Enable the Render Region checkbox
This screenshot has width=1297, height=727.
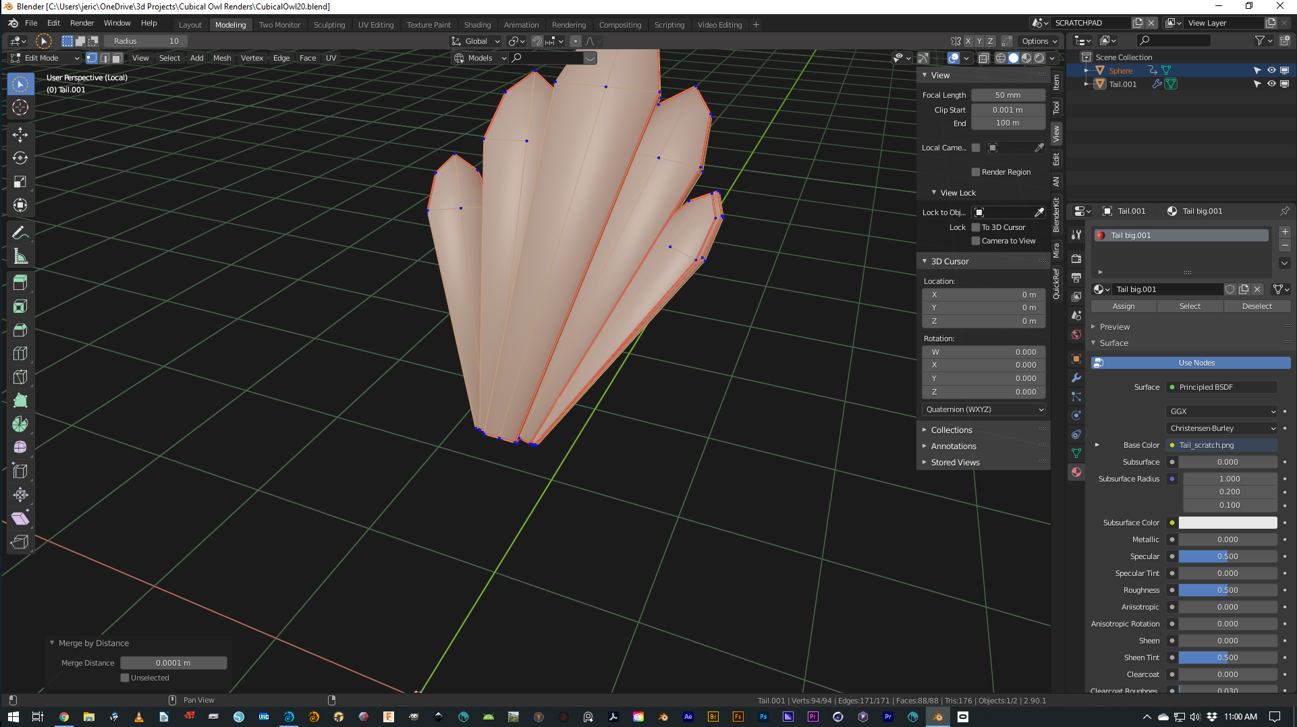pos(975,172)
